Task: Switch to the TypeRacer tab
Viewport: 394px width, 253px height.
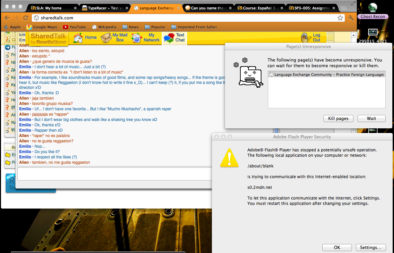Action: [x=104, y=8]
